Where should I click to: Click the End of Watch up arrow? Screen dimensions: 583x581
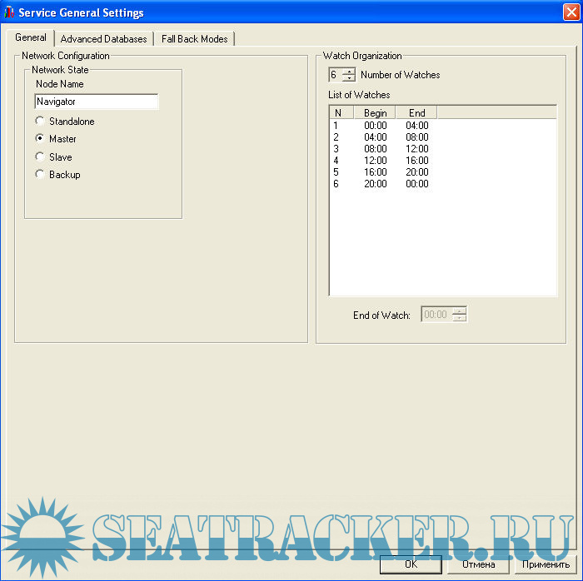[x=459, y=311]
